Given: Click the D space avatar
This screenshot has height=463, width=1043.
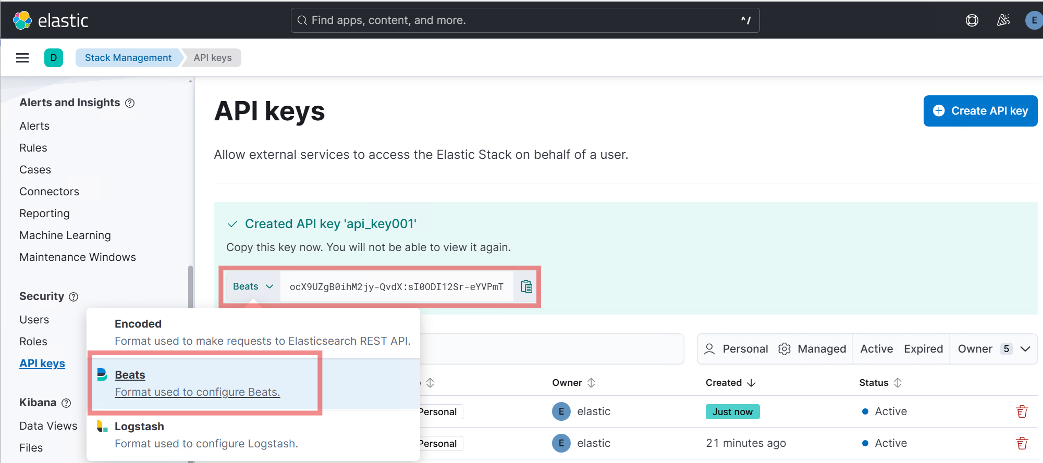Looking at the screenshot, I should click(54, 58).
